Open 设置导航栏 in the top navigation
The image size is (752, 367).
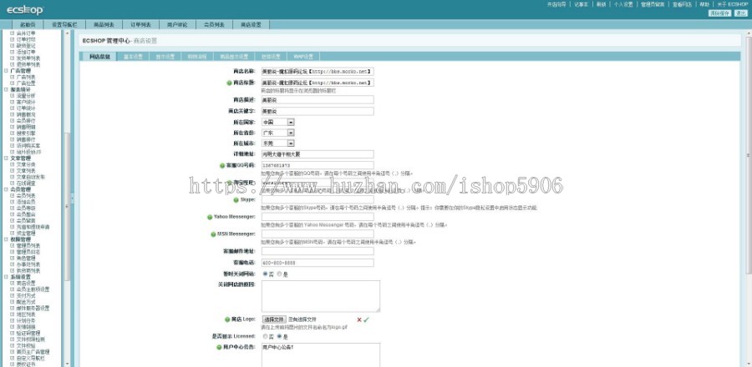[x=64, y=24]
